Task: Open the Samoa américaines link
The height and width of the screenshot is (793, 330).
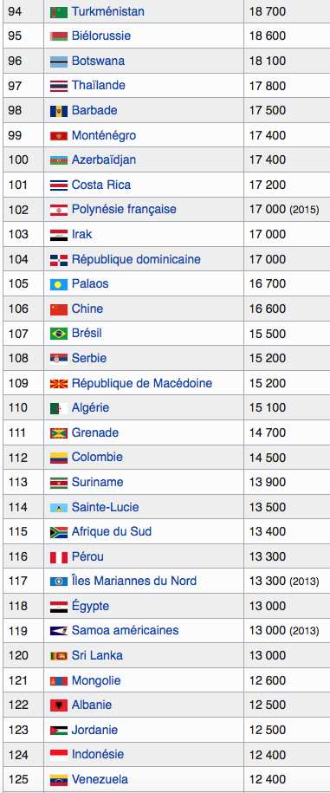Action: click(126, 631)
